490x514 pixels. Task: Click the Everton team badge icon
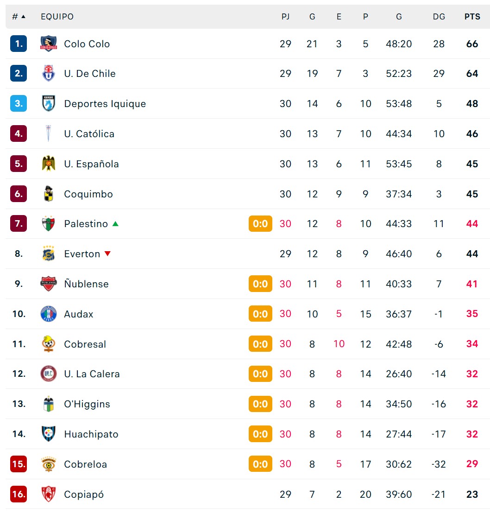pyautogui.click(x=49, y=254)
